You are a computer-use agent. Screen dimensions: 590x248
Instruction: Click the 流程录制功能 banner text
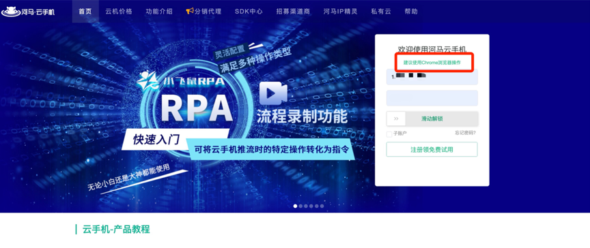302,117
